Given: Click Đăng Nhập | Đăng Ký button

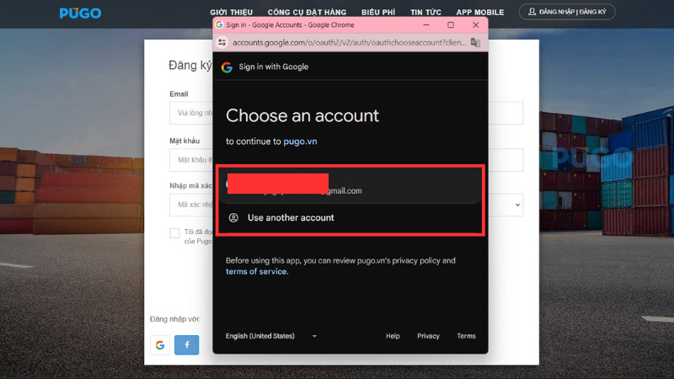Looking at the screenshot, I should [567, 12].
